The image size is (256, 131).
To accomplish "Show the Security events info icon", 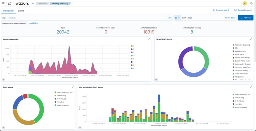I will [67, 3].
